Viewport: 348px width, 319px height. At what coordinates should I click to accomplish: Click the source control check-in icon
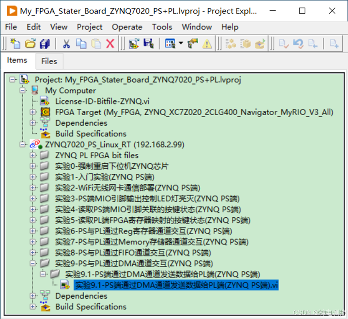point(284,44)
